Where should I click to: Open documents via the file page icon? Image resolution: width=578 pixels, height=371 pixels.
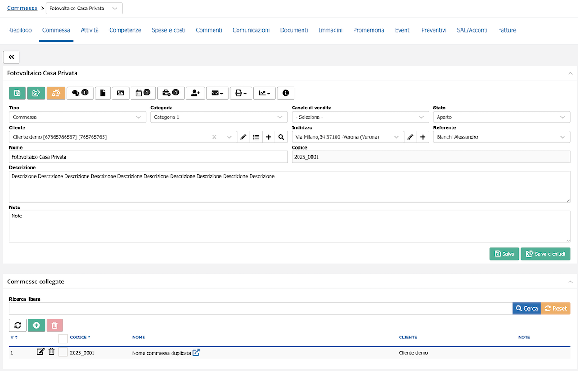point(103,93)
